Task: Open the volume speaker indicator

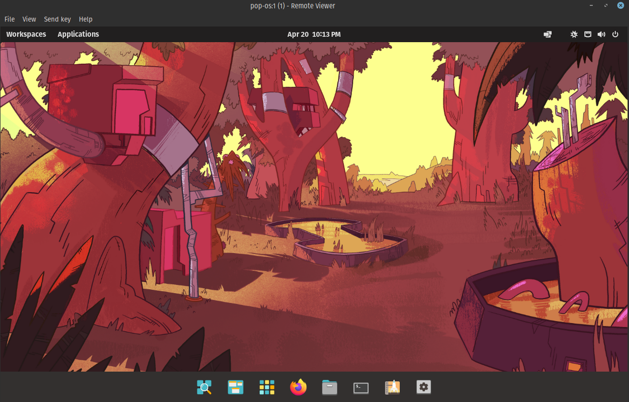Action: [602, 34]
